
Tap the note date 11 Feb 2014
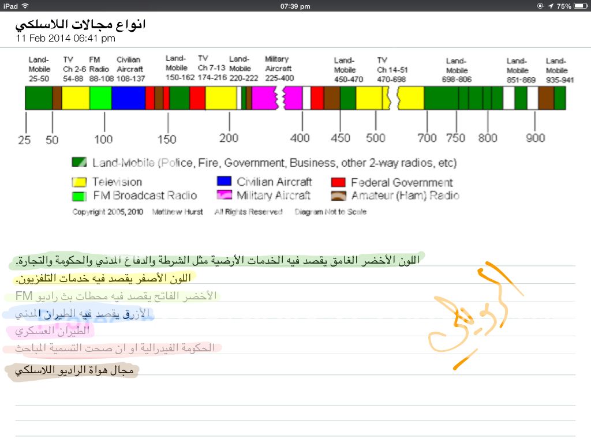click(x=66, y=39)
